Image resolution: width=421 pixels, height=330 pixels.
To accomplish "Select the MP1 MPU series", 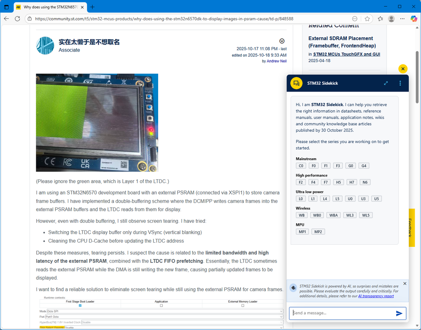I will [302, 232].
